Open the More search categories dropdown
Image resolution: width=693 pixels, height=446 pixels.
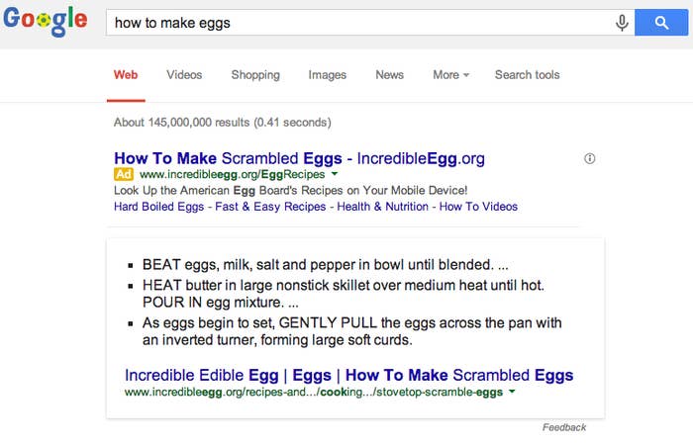pos(450,75)
